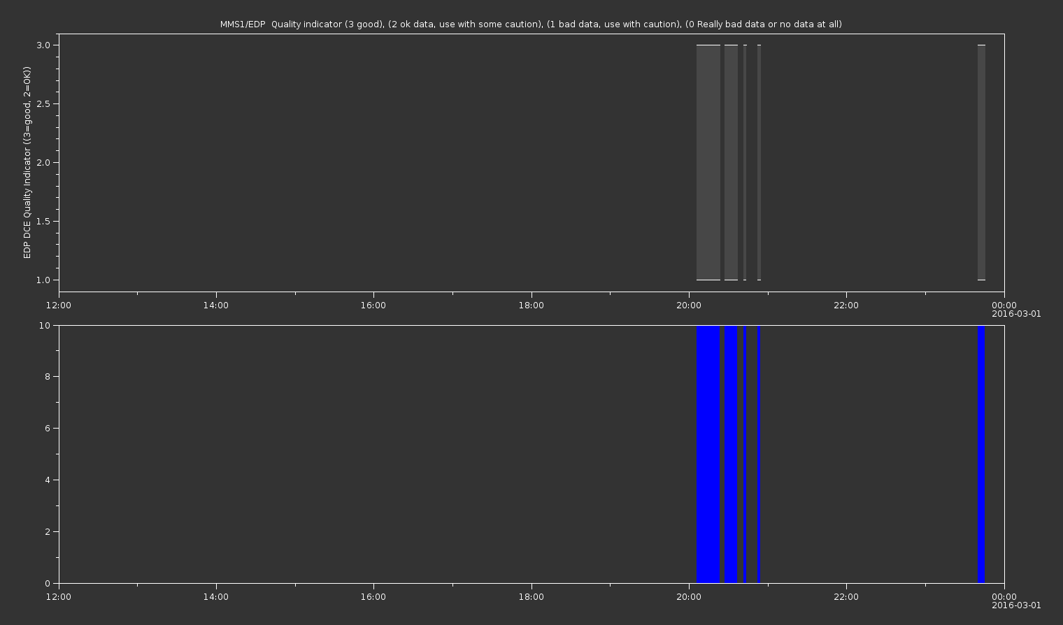This screenshot has width=1063, height=625.
Task: Click the isolated gray quality bar near 23:40
Action: pos(981,163)
